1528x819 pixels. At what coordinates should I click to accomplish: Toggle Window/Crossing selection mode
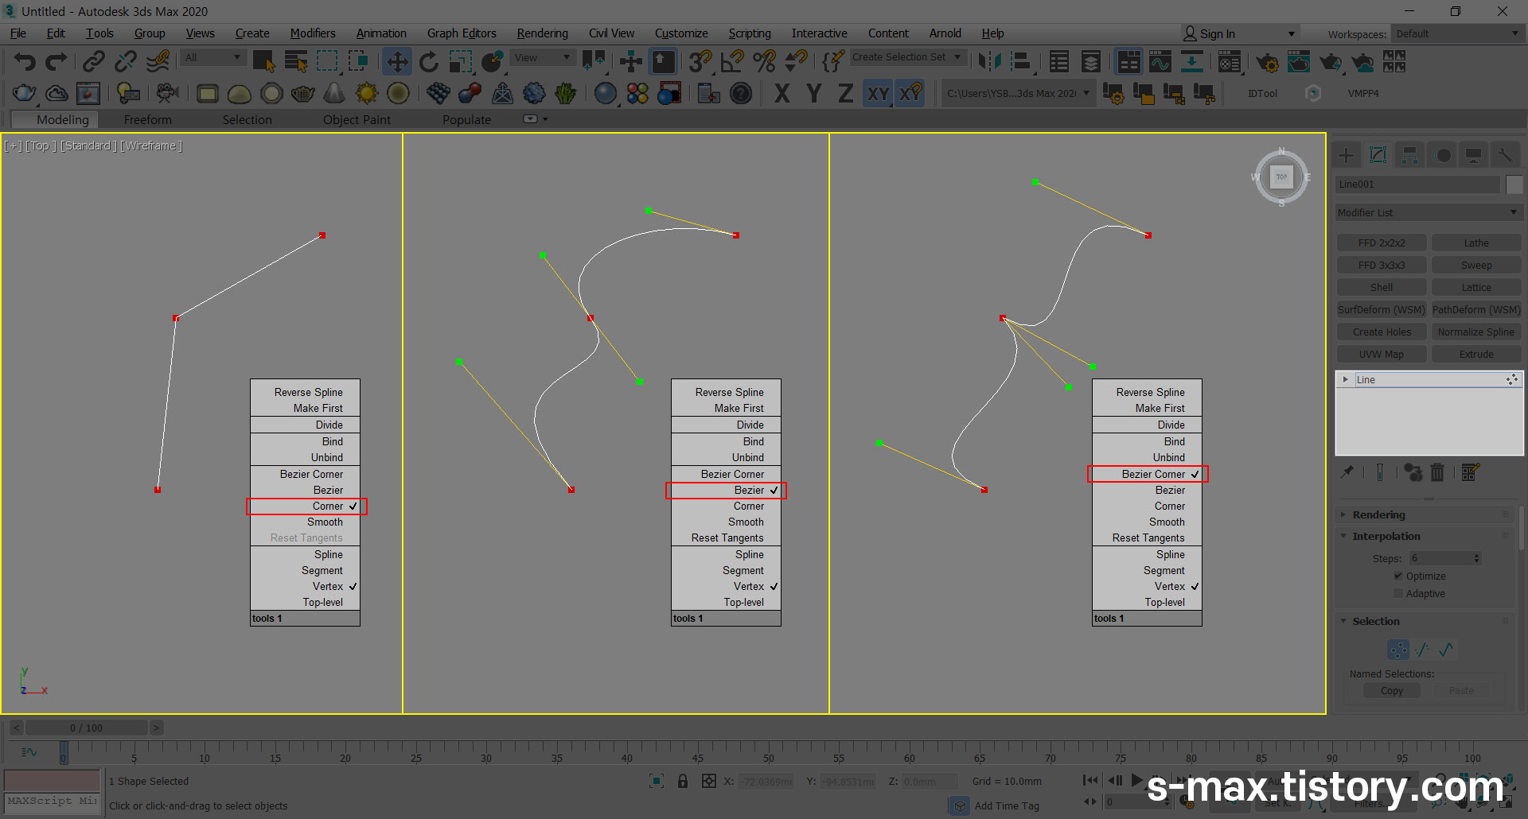[359, 61]
